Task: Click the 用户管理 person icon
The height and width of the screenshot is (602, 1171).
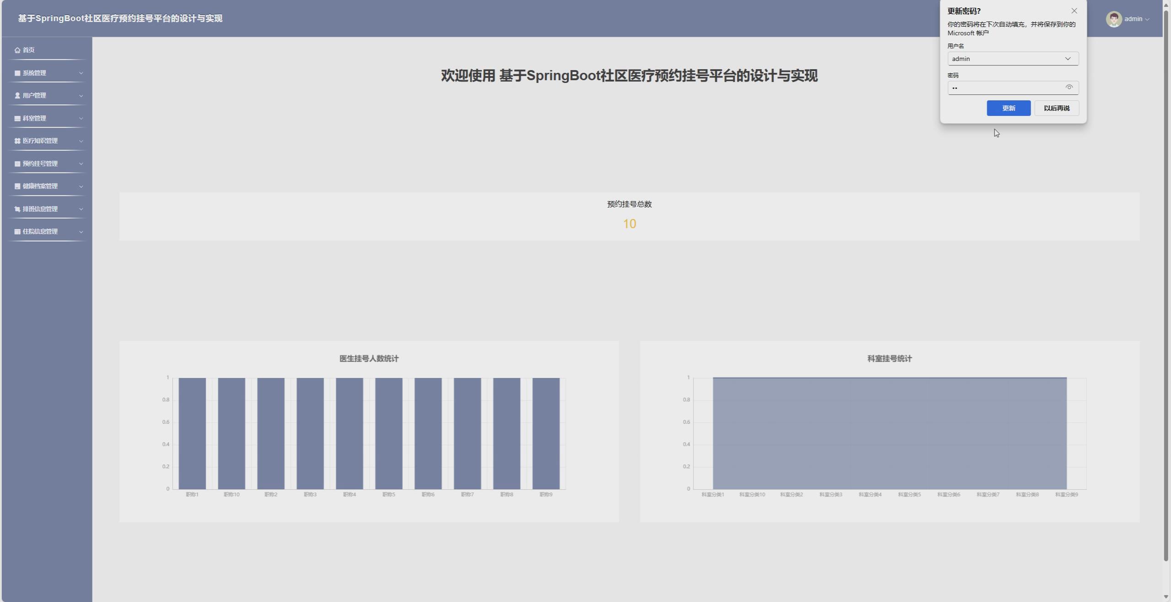Action: pos(17,95)
